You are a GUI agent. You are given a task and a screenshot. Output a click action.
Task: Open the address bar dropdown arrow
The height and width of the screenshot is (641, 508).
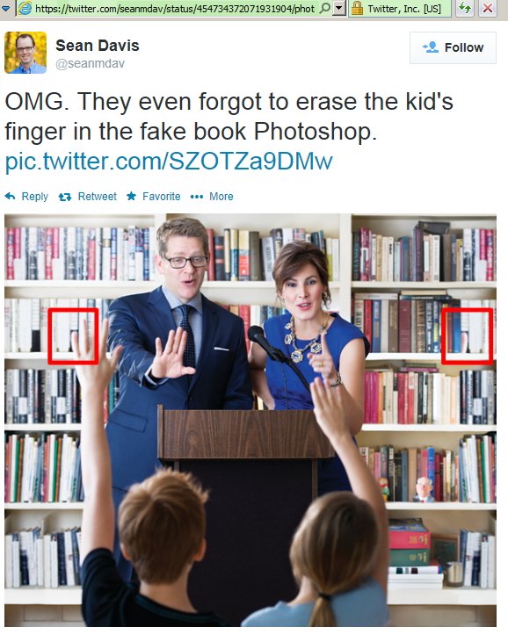(x=338, y=8)
